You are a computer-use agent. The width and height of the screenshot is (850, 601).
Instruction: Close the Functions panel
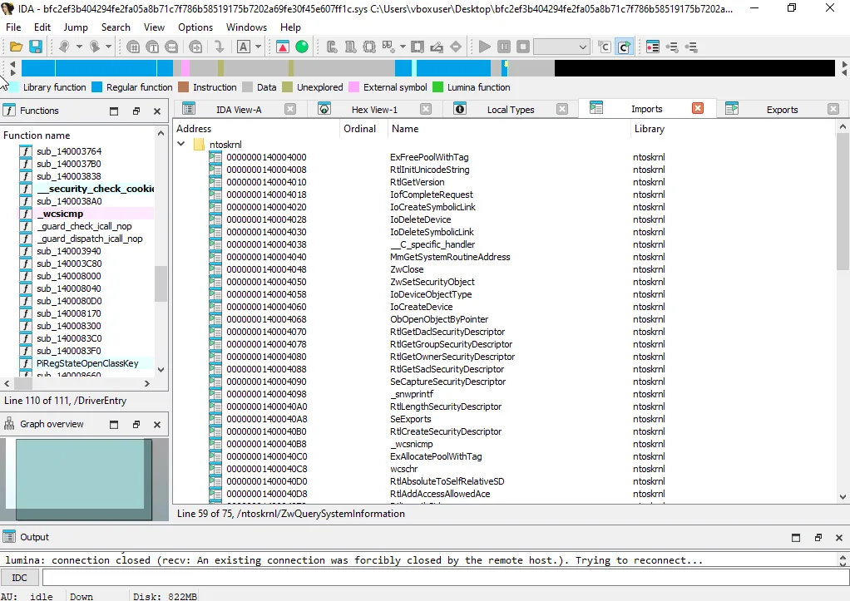[157, 111]
